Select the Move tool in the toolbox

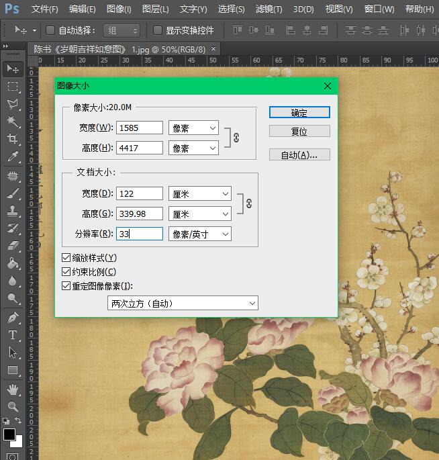(13, 68)
